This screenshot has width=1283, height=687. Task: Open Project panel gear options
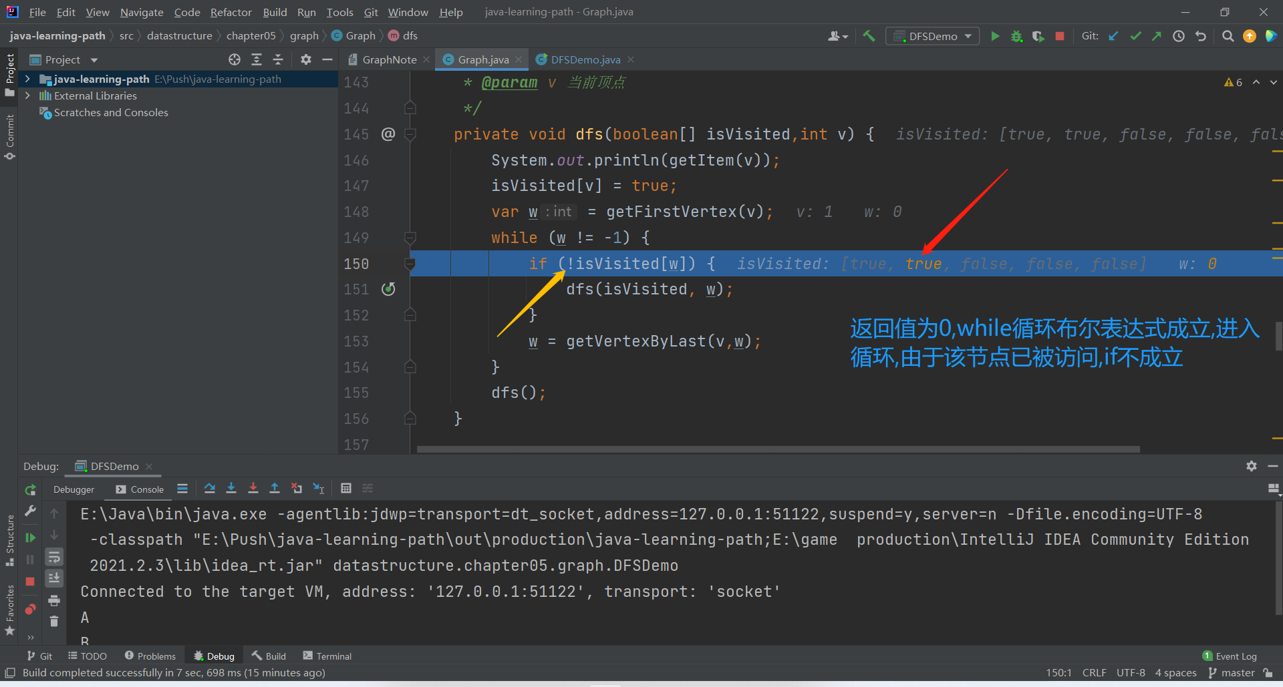tap(306, 59)
